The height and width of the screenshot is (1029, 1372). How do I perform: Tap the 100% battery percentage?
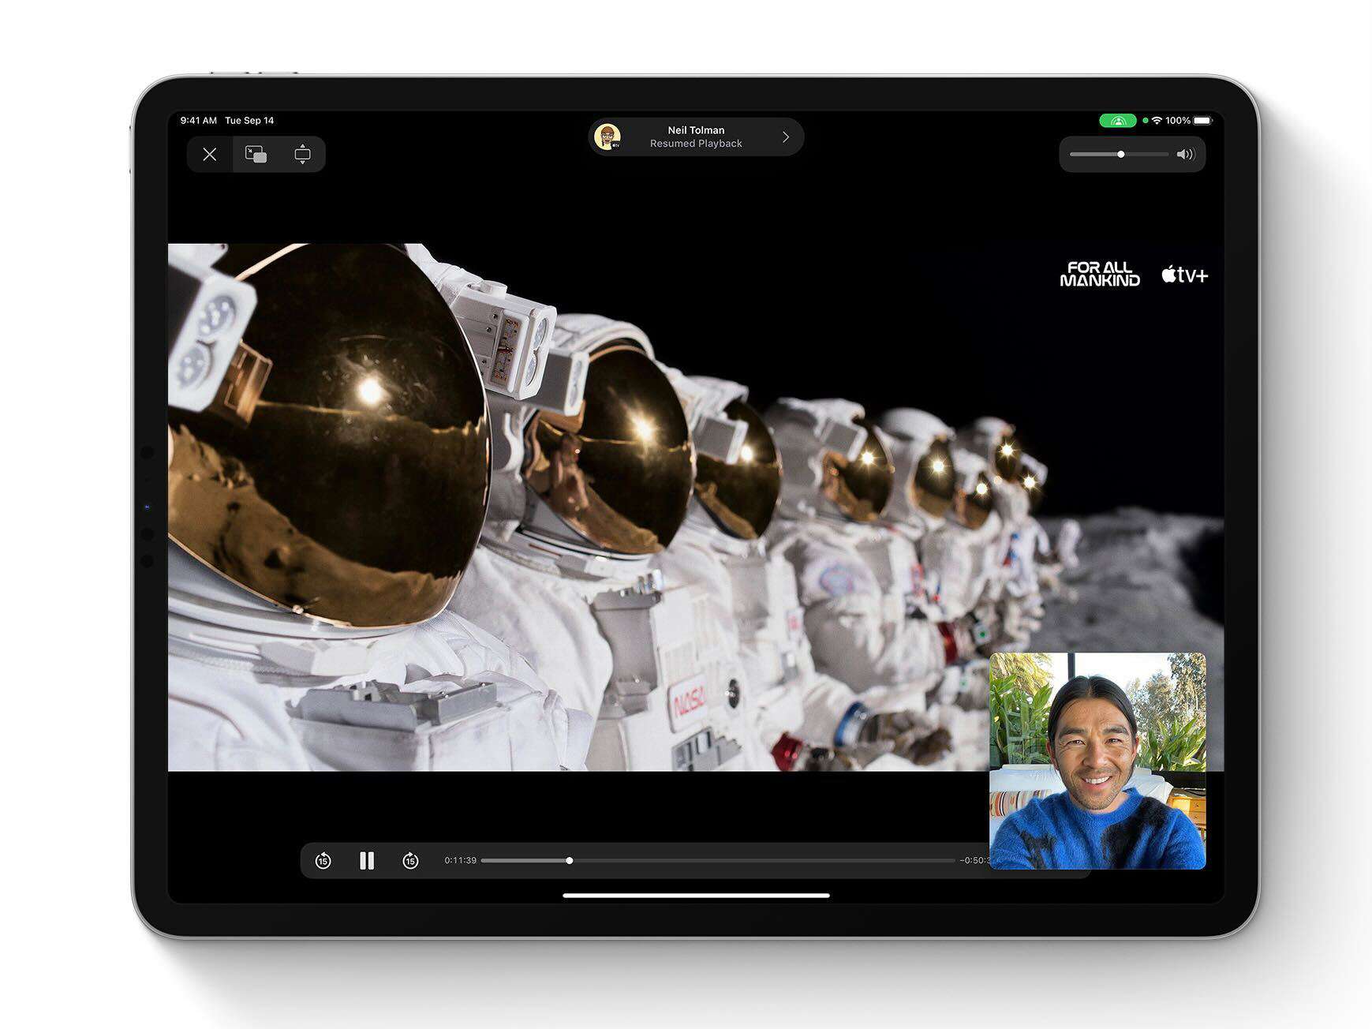[x=1178, y=121]
